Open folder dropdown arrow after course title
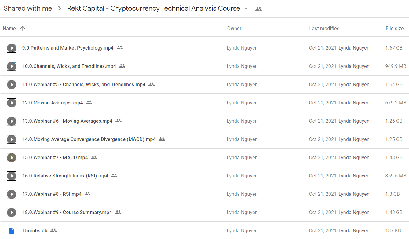Viewport: 409px width, 239px height. pyautogui.click(x=246, y=9)
